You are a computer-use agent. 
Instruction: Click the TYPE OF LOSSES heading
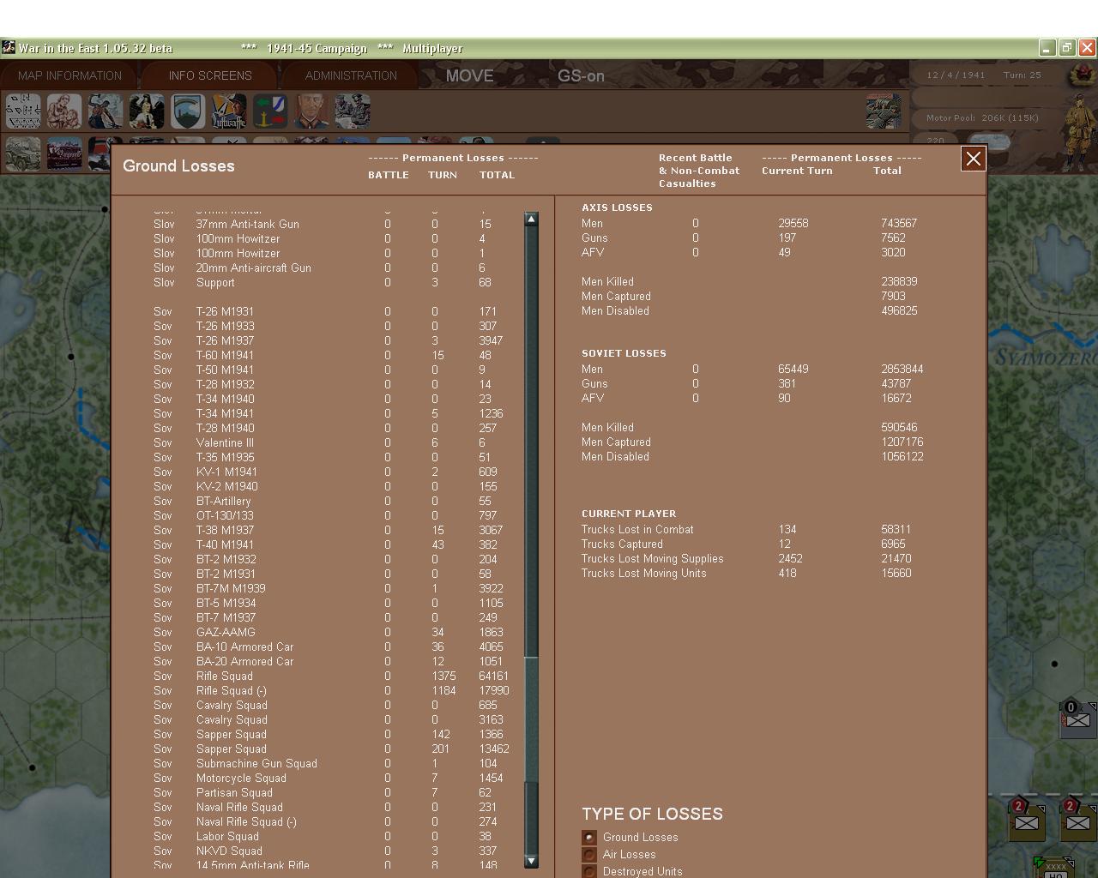pos(652,814)
